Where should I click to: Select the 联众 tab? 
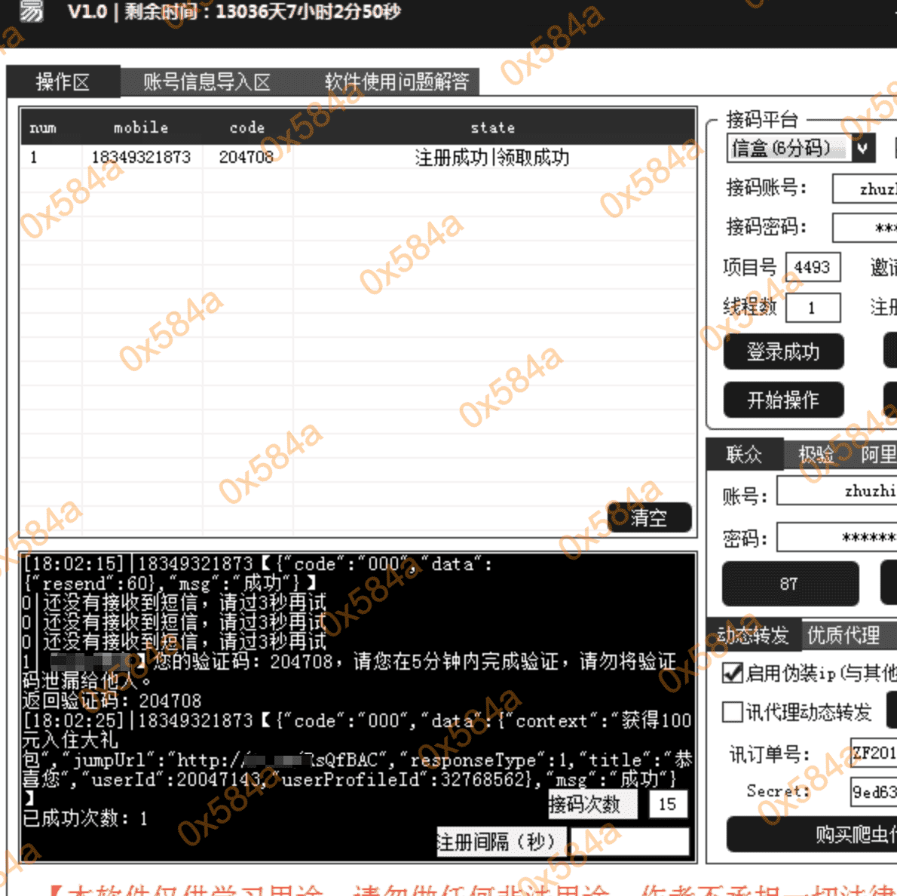(745, 454)
